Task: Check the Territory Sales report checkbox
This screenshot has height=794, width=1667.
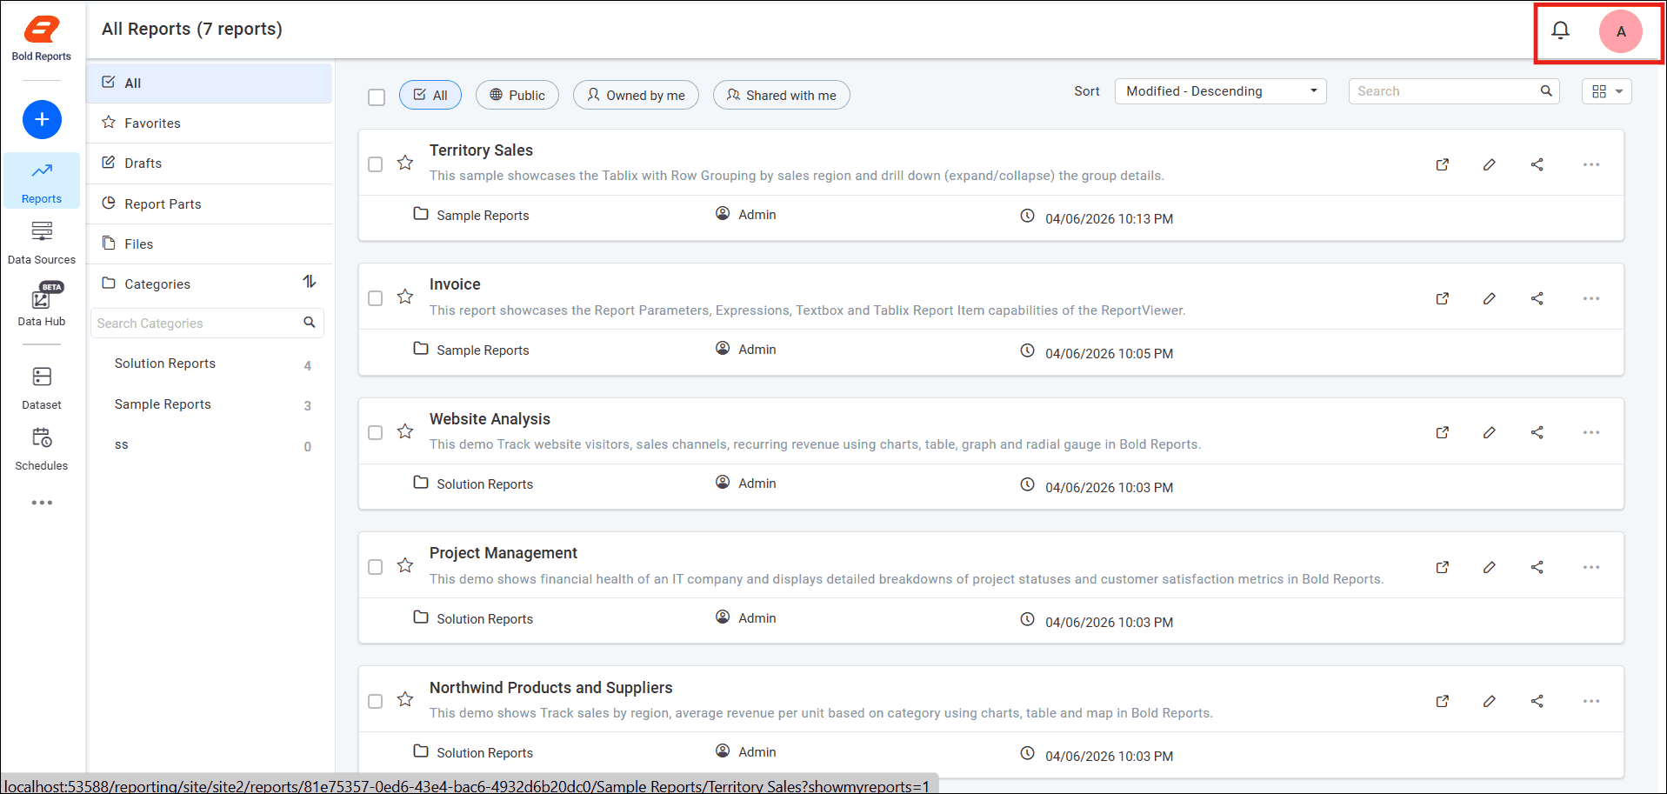Action: (376, 164)
